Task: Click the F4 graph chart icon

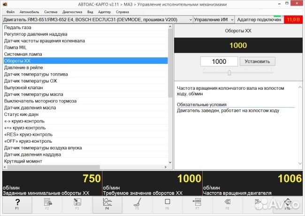Action: [x=107, y=205]
